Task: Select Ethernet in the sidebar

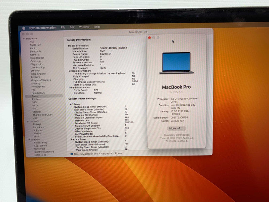Action: [36, 71]
